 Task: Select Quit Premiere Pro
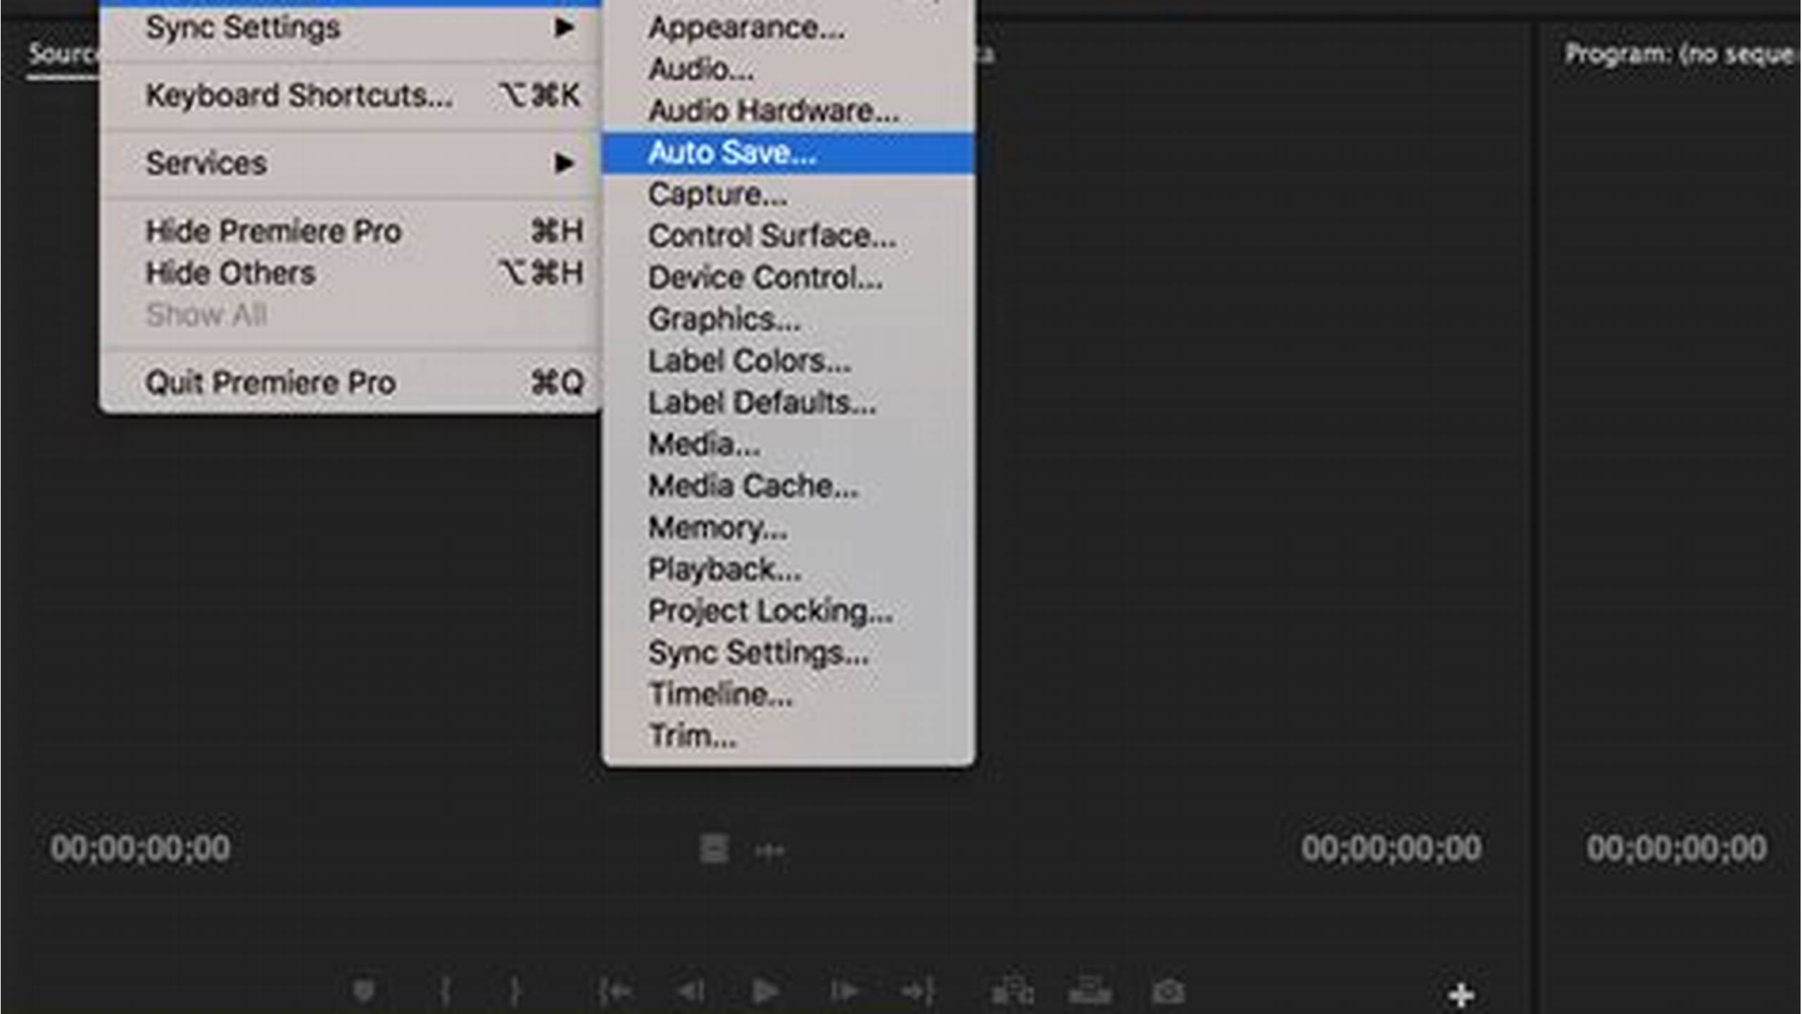click(x=351, y=382)
